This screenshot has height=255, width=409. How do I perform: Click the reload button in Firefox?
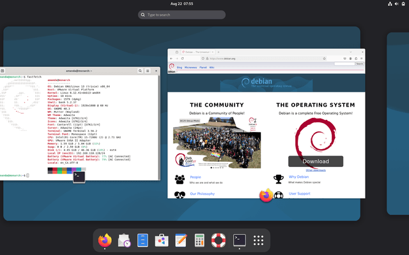(x=182, y=59)
